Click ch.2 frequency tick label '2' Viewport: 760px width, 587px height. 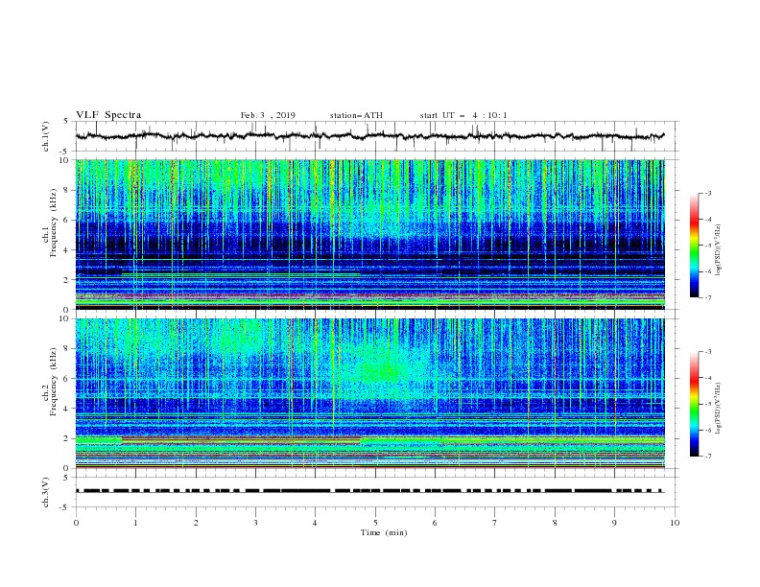coord(66,438)
